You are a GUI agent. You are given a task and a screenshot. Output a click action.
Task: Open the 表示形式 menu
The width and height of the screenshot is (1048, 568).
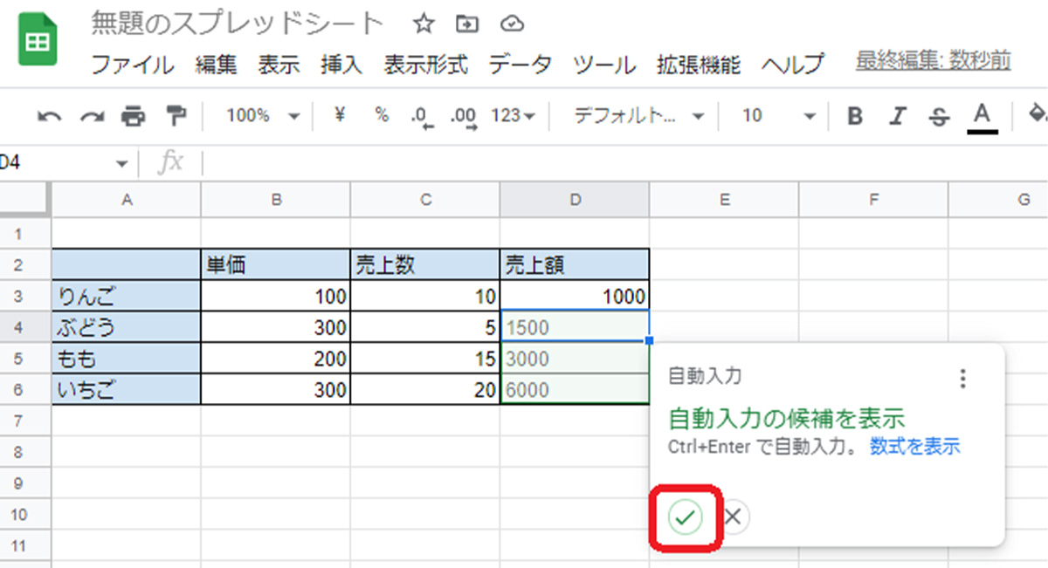pyautogui.click(x=426, y=65)
